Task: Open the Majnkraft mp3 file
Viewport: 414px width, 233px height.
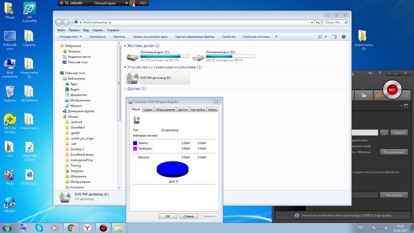Action: [x=29, y=151]
